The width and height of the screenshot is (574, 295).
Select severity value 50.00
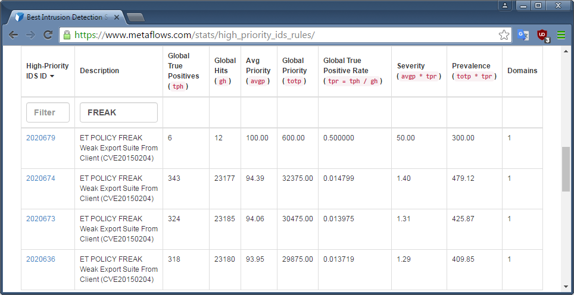point(405,138)
